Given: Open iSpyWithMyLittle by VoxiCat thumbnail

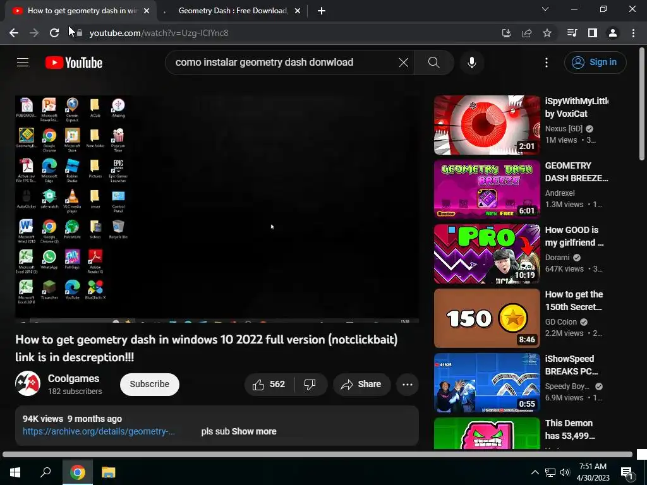Looking at the screenshot, I should pos(487,125).
